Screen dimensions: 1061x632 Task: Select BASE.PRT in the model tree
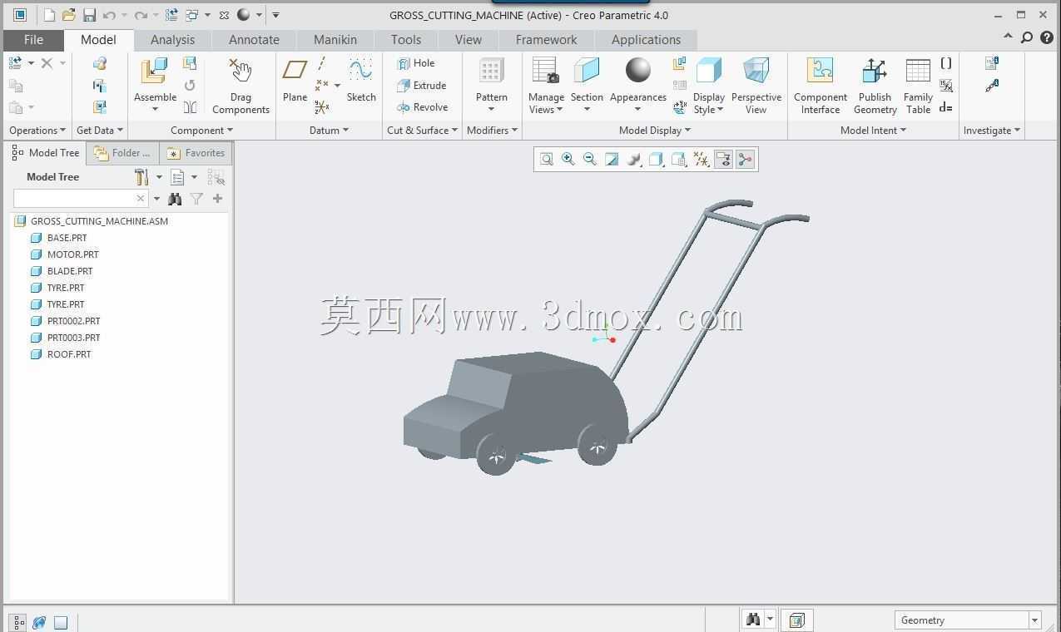tap(67, 238)
